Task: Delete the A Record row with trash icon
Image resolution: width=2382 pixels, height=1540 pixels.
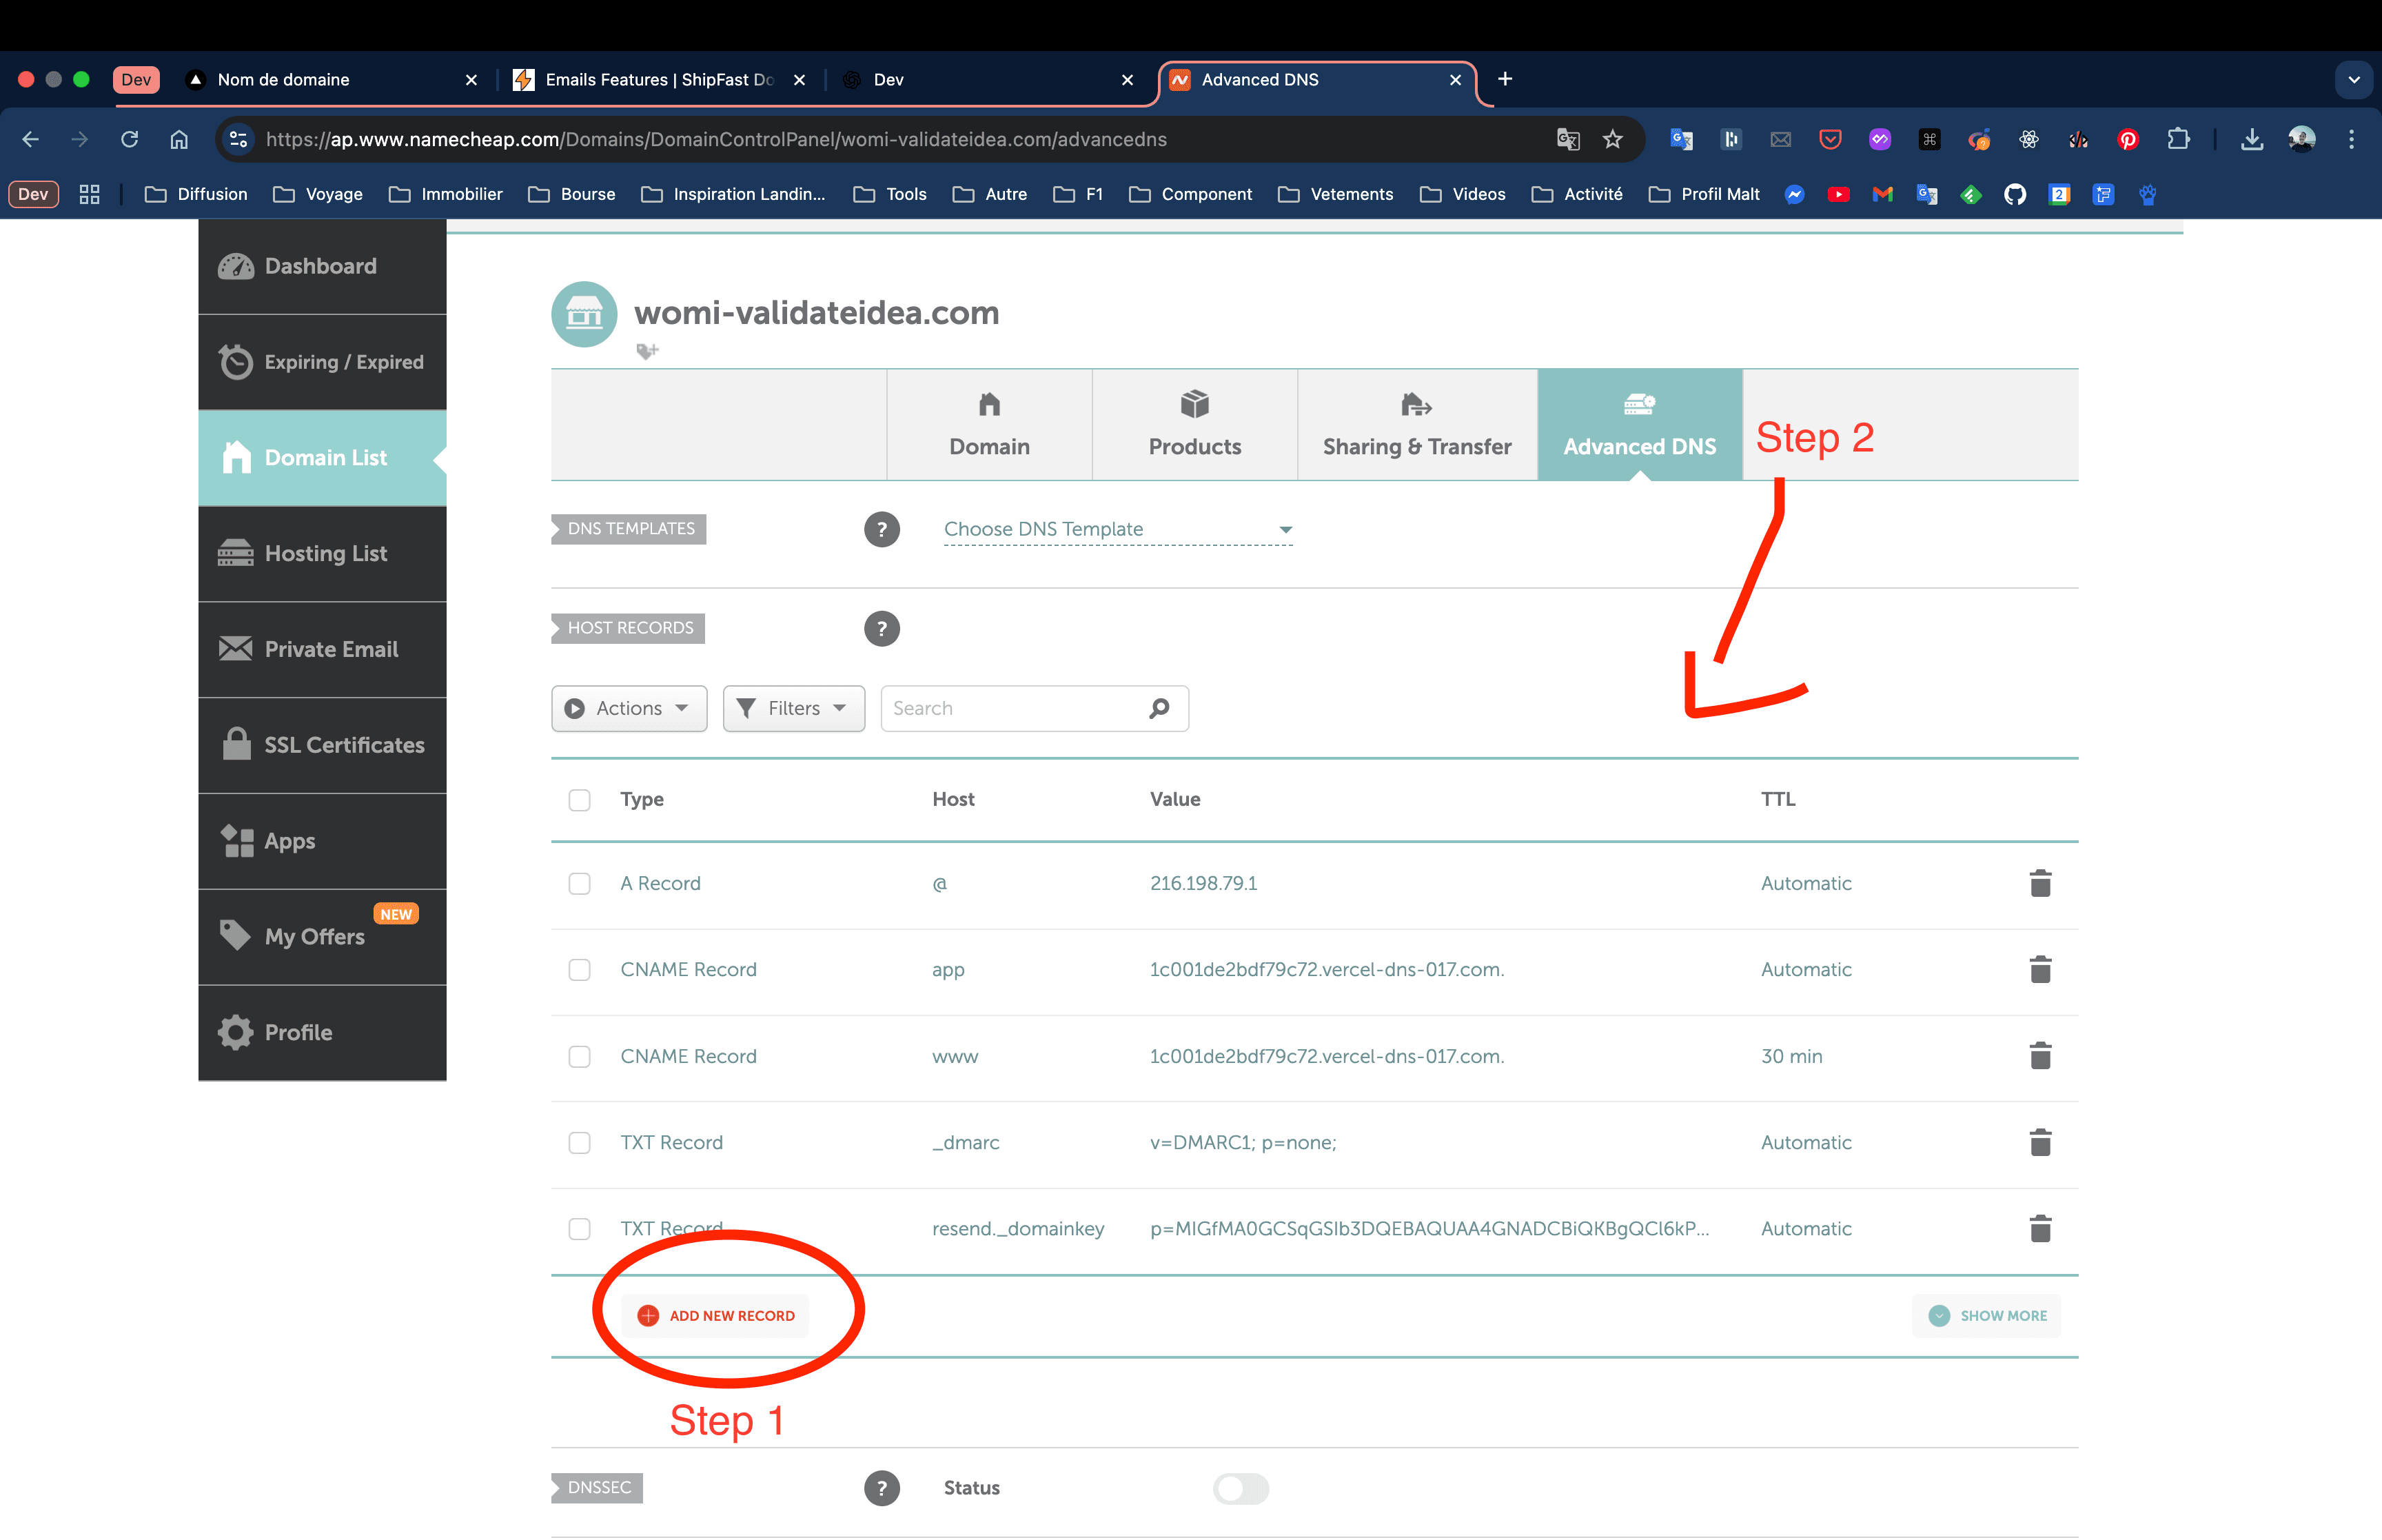Action: tap(2039, 883)
